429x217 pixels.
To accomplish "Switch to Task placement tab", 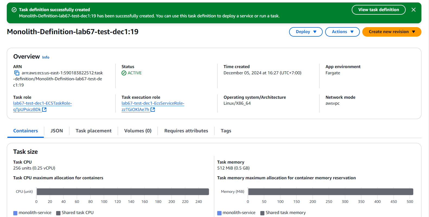I will (94, 131).
